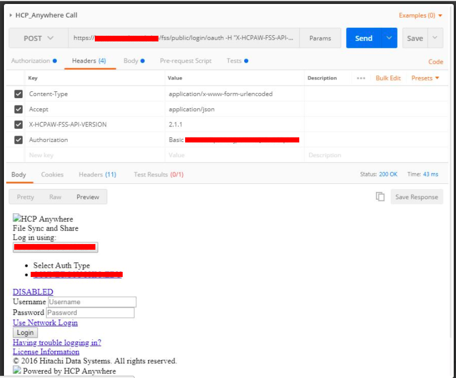Click the Select Auth Type list item
Image resolution: width=456 pixels, height=378 pixels.
(x=61, y=265)
